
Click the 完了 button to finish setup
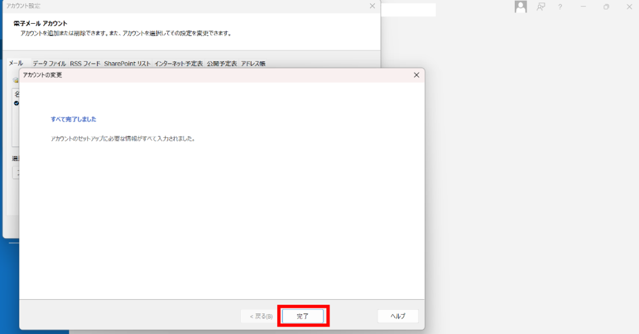[303, 316]
